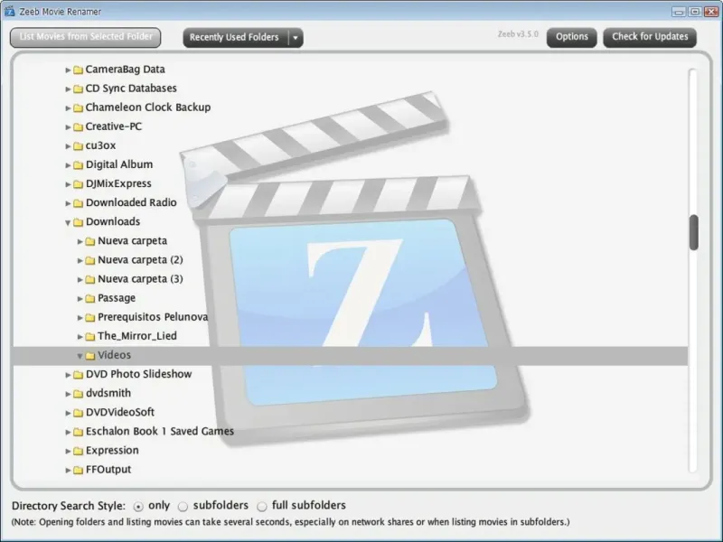723x542 pixels.
Task: Collapse the Downloads folder arrow
Action: click(x=68, y=222)
